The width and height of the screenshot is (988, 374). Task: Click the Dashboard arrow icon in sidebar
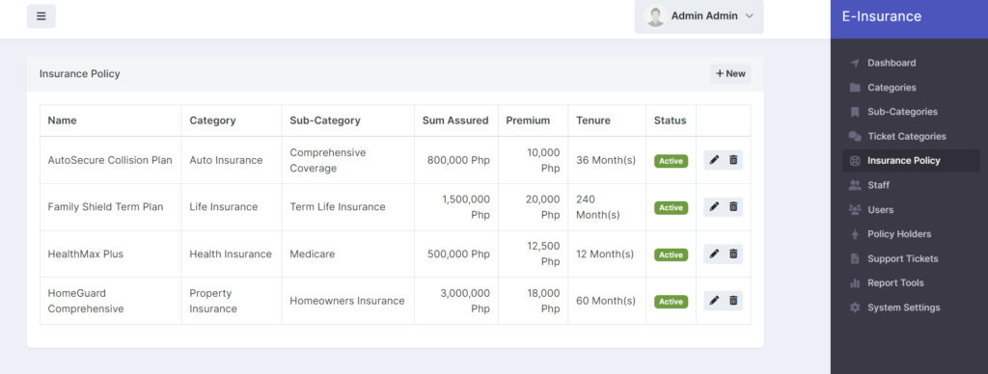coord(855,63)
